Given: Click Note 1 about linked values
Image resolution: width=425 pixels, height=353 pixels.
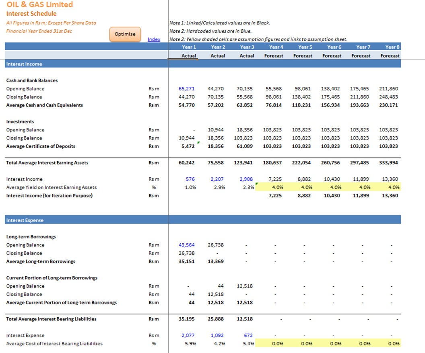Looking at the screenshot, I should (x=220, y=23).
